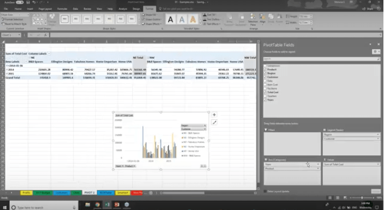Click the Align objects icon
The height and width of the screenshot is (210, 388).
262,19
